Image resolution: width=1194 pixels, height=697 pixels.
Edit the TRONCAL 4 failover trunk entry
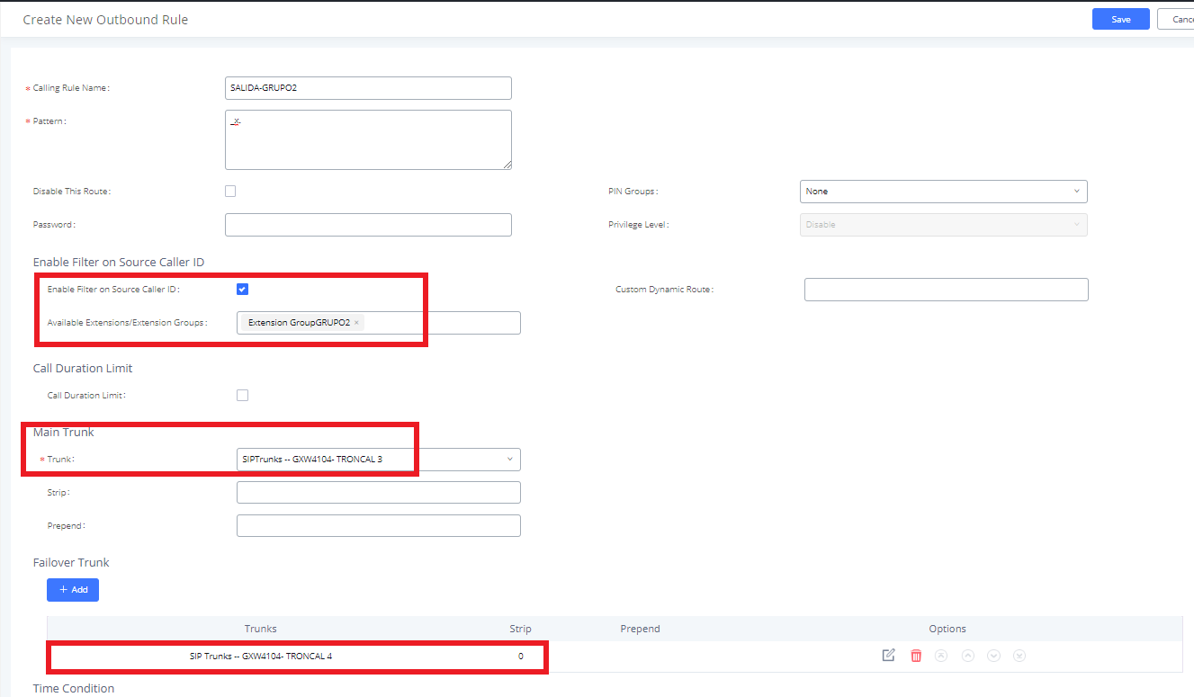[888, 655]
